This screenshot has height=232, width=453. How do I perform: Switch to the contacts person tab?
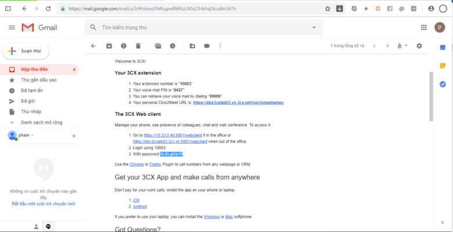point(36,227)
